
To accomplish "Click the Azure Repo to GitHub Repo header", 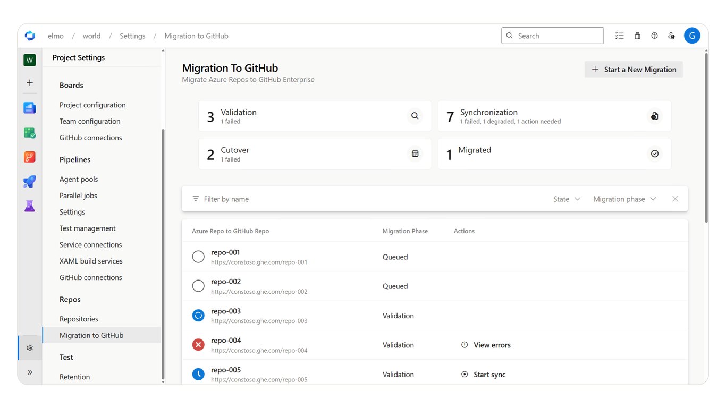I will 230,231.
